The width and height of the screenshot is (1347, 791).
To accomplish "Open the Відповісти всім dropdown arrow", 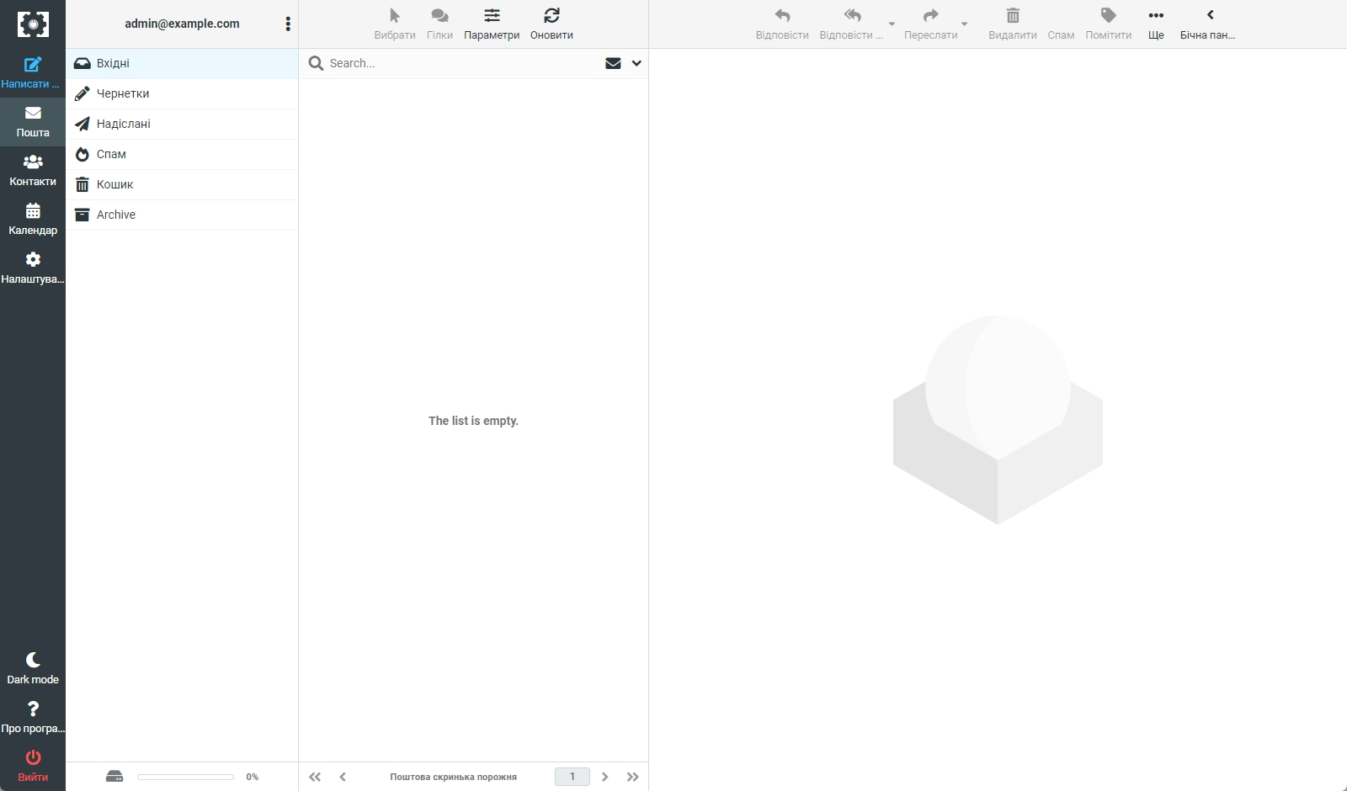I will (x=890, y=24).
